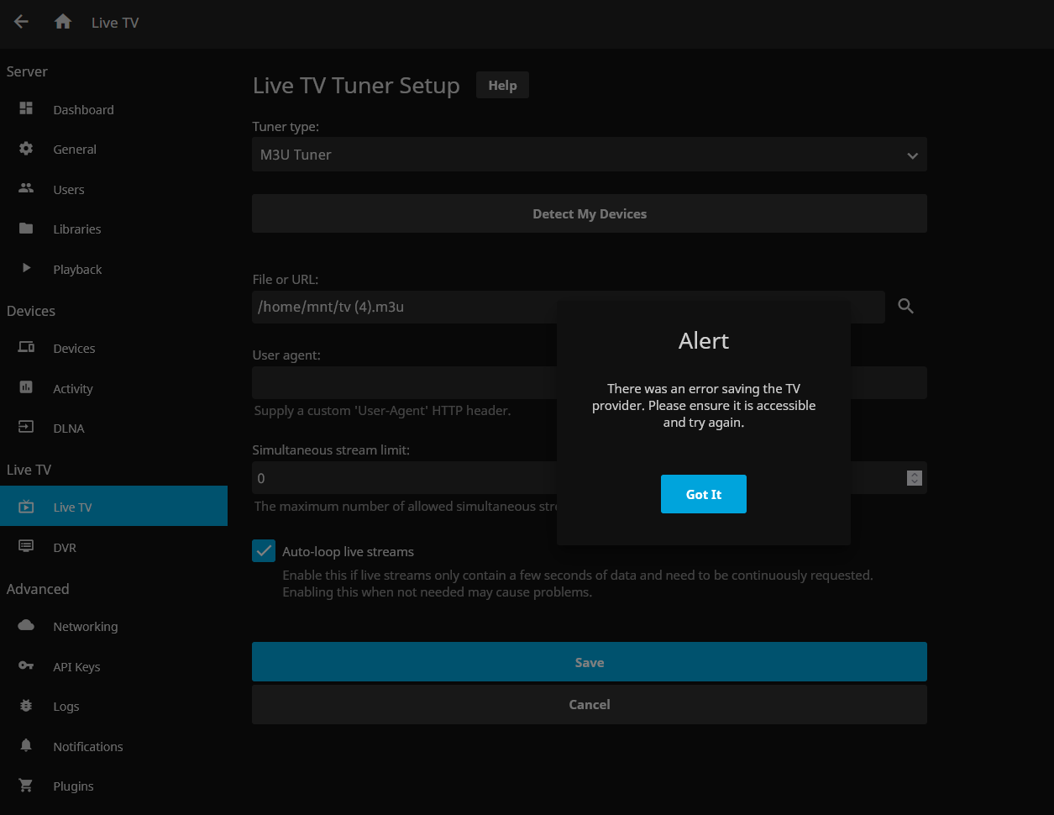Open Activity page in sidebar

(x=113, y=389)
